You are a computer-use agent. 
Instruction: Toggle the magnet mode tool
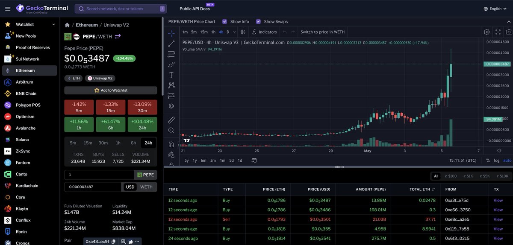click(171, 144)
